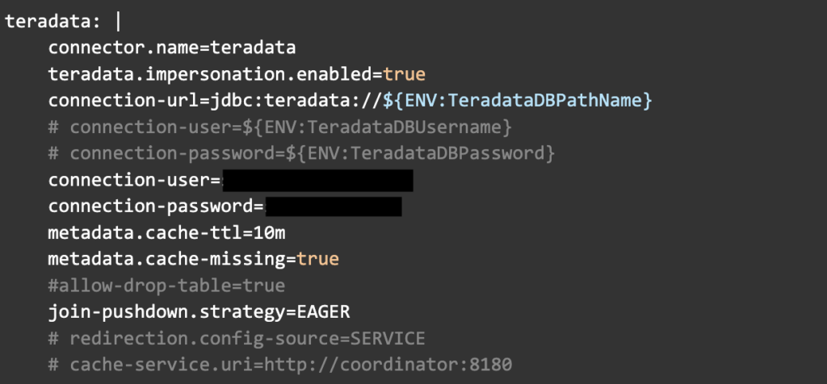Viewport: 827px width, 384px height.
Task: Click the redacted connection-user value
Action: 317,180
